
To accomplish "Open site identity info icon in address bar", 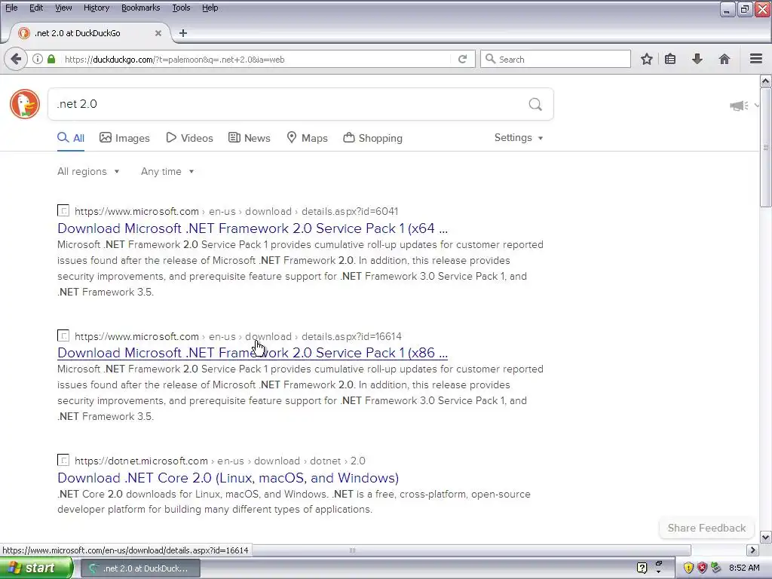I will coord(38,59).
